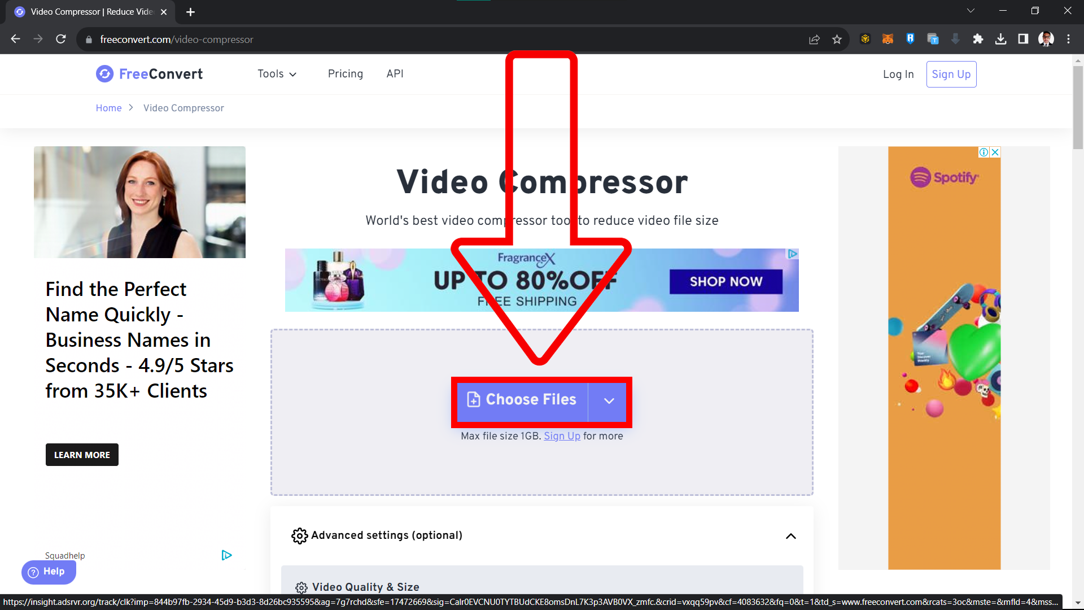
Task: Click the API menu item
Action: click(x=395, y=75)
